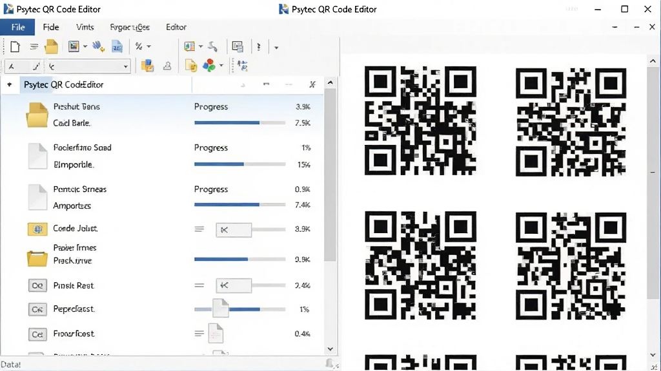The height and width of the screenshot is (371, 661).
Task: Click the back button in Pinsle Rest row
Action: pyautogui.click(x=234, y=285)
